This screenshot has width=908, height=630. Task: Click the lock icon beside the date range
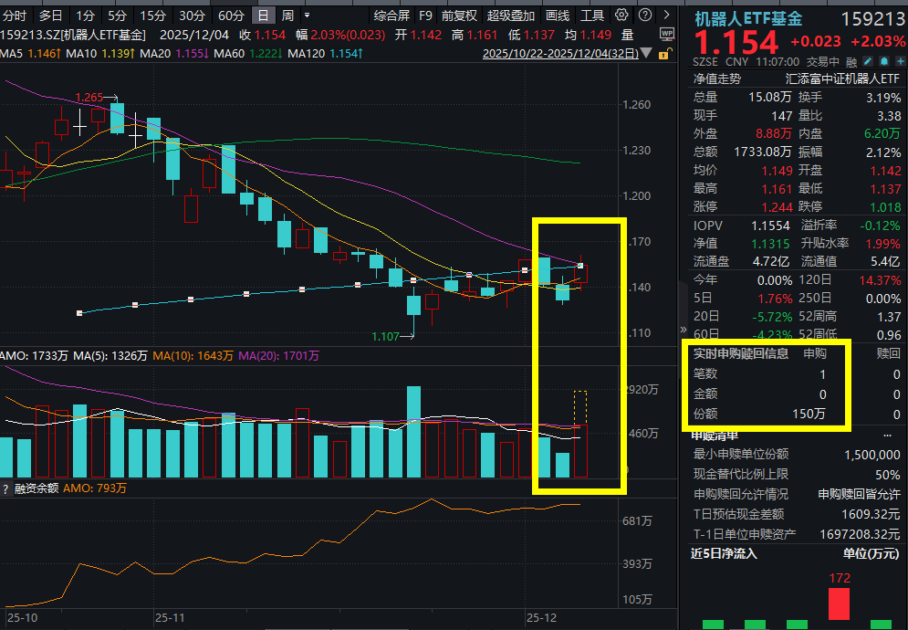[663, 54]
